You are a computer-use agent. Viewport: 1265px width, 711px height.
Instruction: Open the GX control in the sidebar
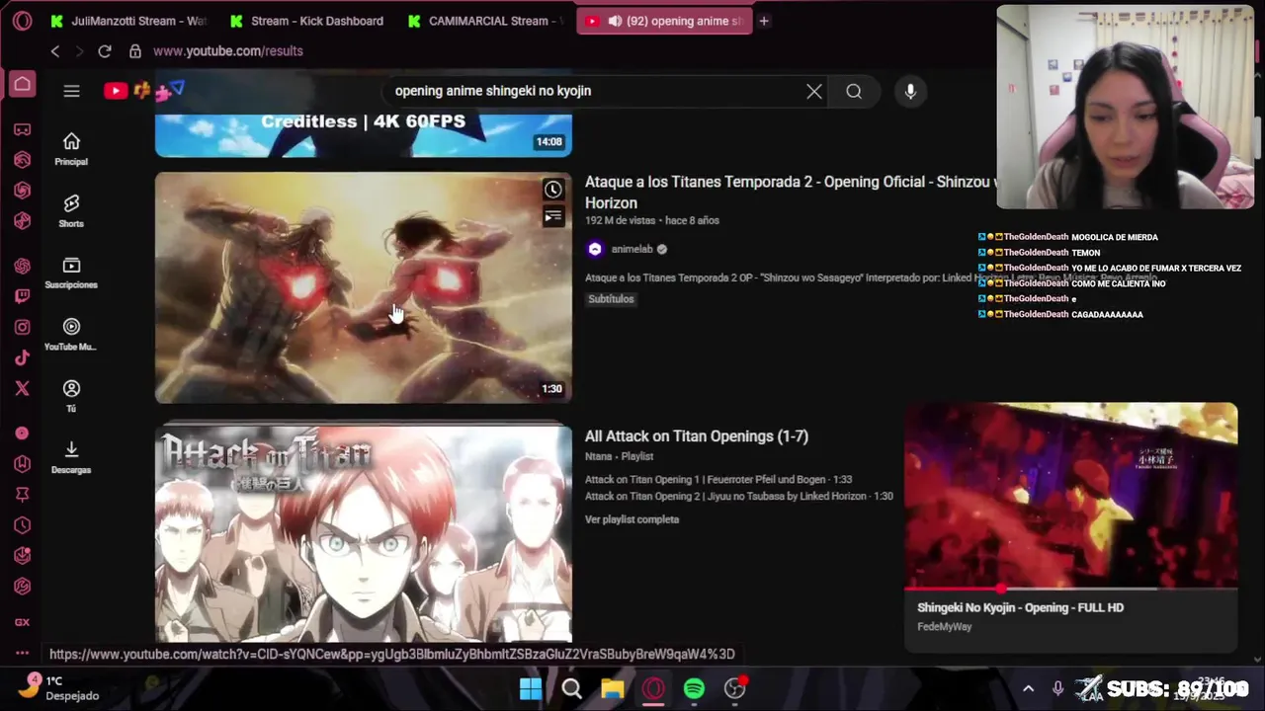(22, 622)
